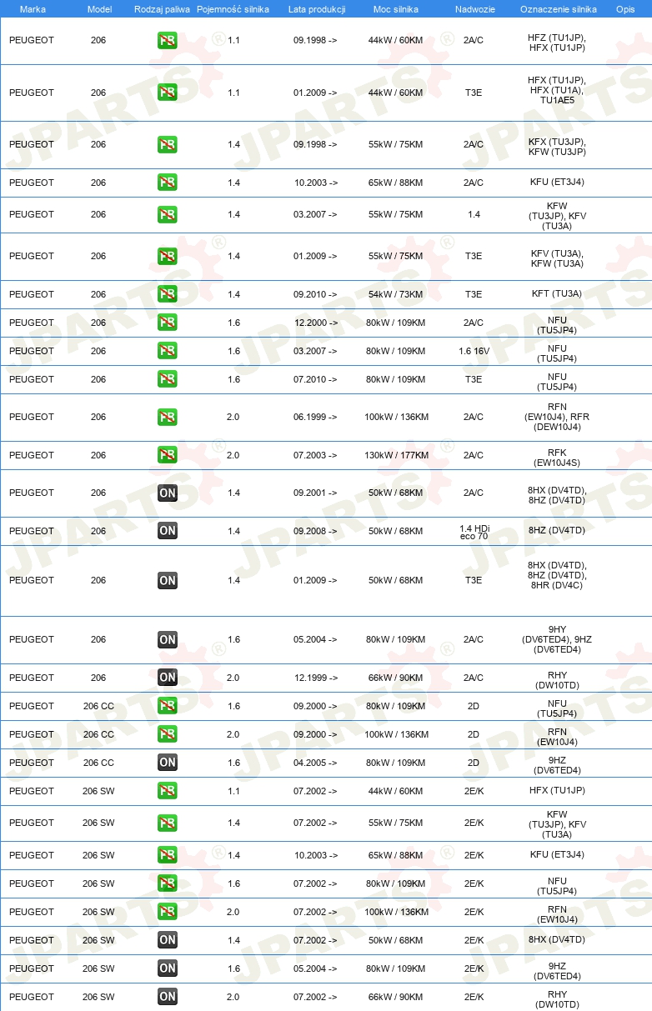The width and height of the screenshot is (652, 1011).
Task: Click the Oznaczenie silnika column header
Action: tap(558, 8)
